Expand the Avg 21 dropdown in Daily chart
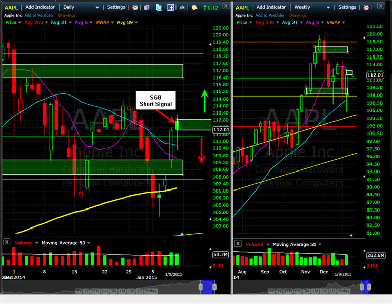Screen dimensions: 392x304 pyautogui.click(x=70, y=23)
